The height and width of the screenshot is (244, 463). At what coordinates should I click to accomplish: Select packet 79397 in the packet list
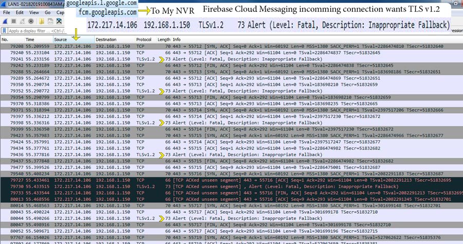coord(232,117)
